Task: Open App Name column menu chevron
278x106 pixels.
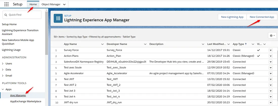Action: (x=102, y=44)
